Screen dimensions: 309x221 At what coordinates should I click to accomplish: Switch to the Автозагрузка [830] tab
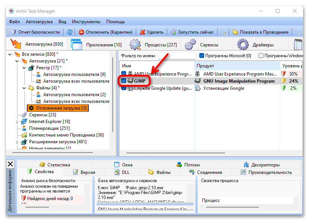[37, 44]
